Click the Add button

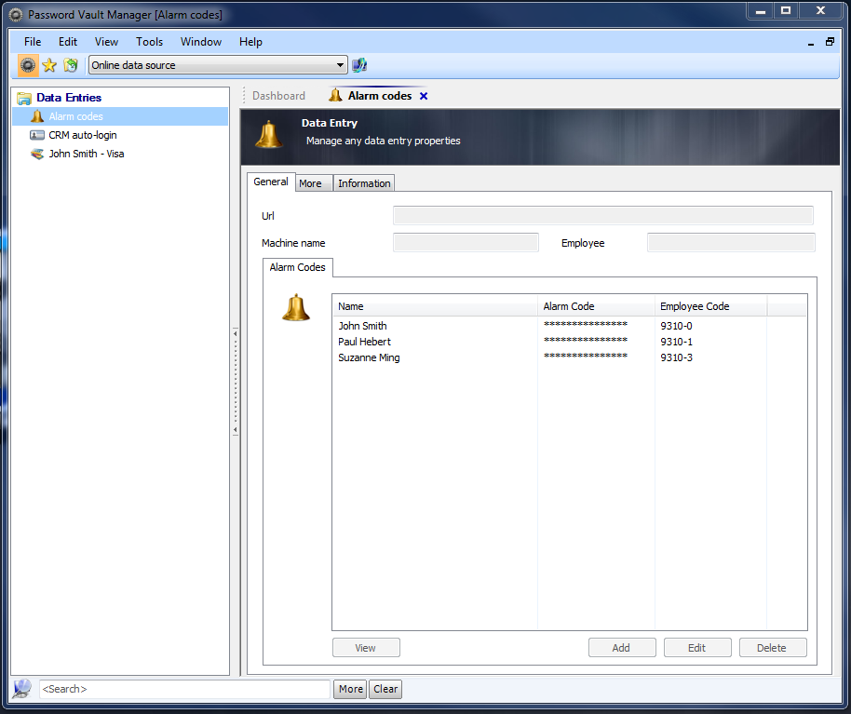(622, 648)
